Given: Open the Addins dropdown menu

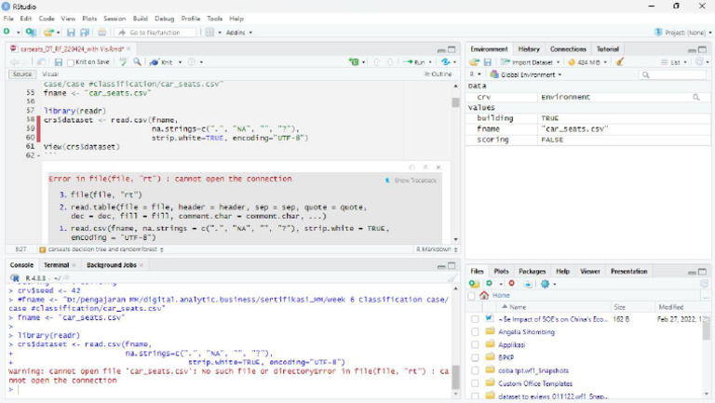Looking at the screenshot, I should click(x=239, y=33).
